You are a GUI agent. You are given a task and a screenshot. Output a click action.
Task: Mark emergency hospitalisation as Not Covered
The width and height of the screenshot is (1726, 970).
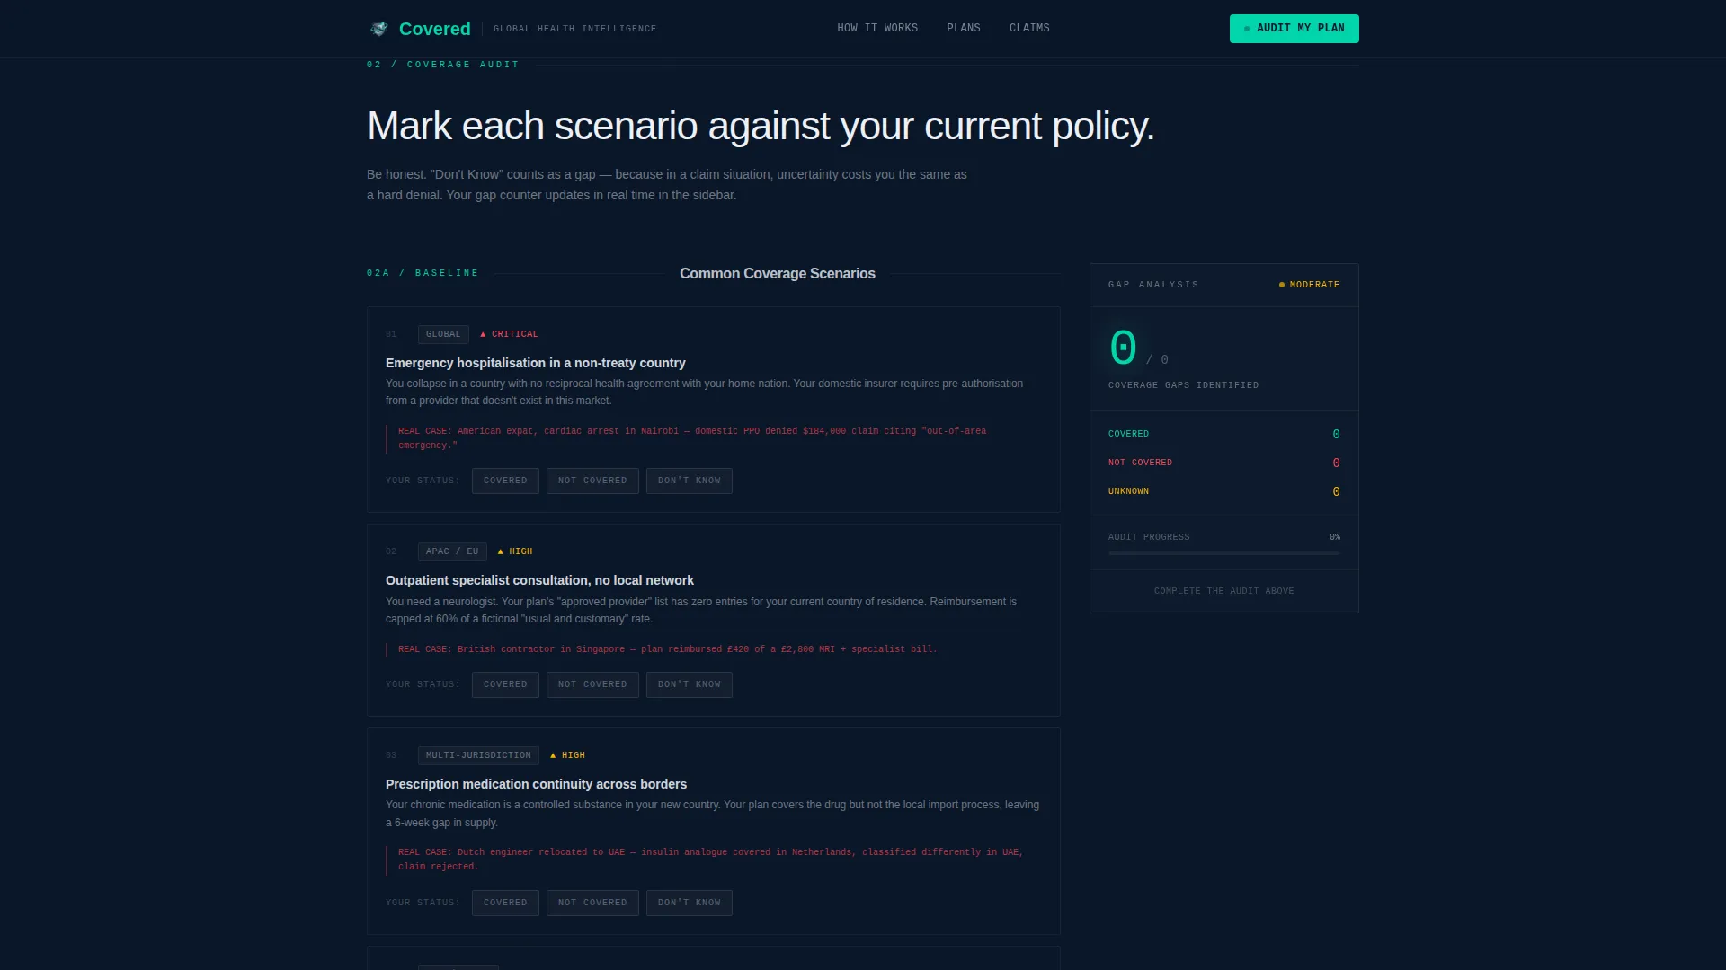tap(592, 481)
